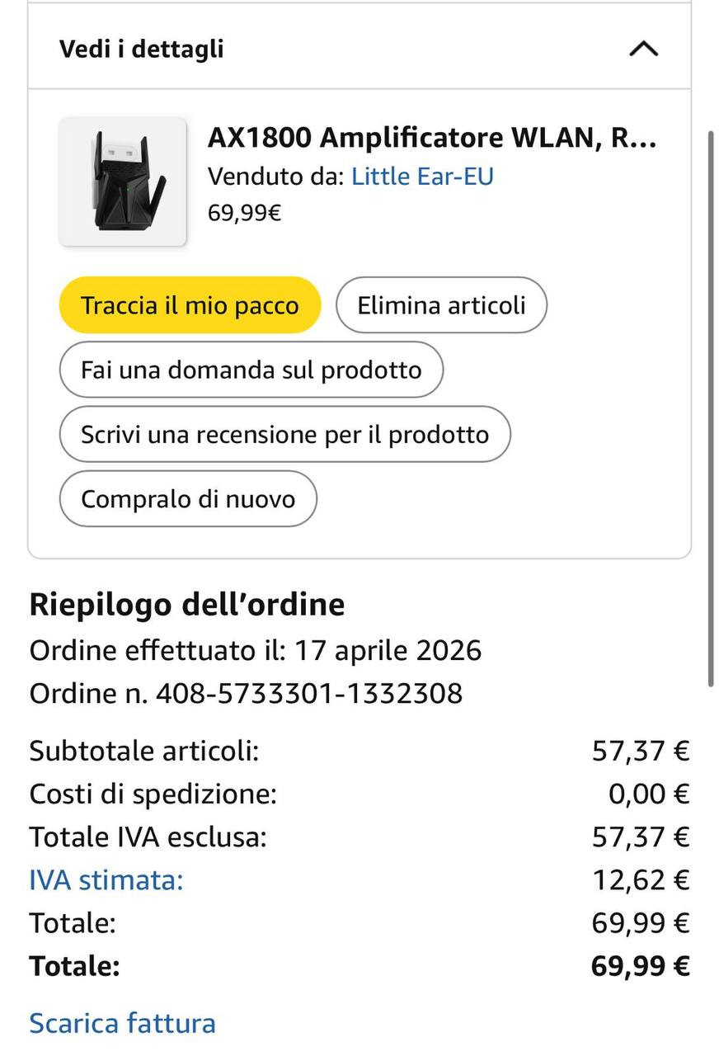Open the AX1800 Amplificatore WLAN product title
This screenshot has width=719, height=1056.
(432, 138)
